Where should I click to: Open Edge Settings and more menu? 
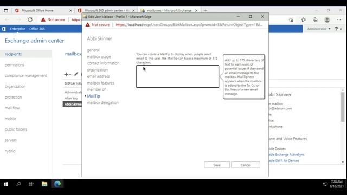tap(339, 19)
